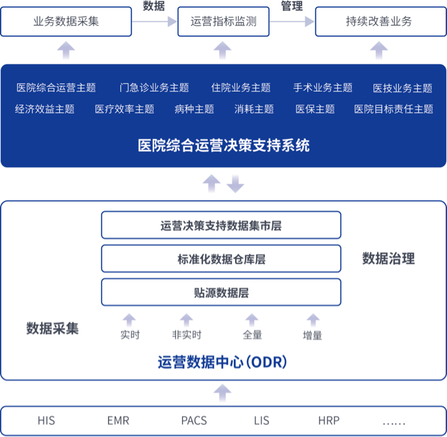Select 经济效益主题 topic

click(x=45, y=109)
